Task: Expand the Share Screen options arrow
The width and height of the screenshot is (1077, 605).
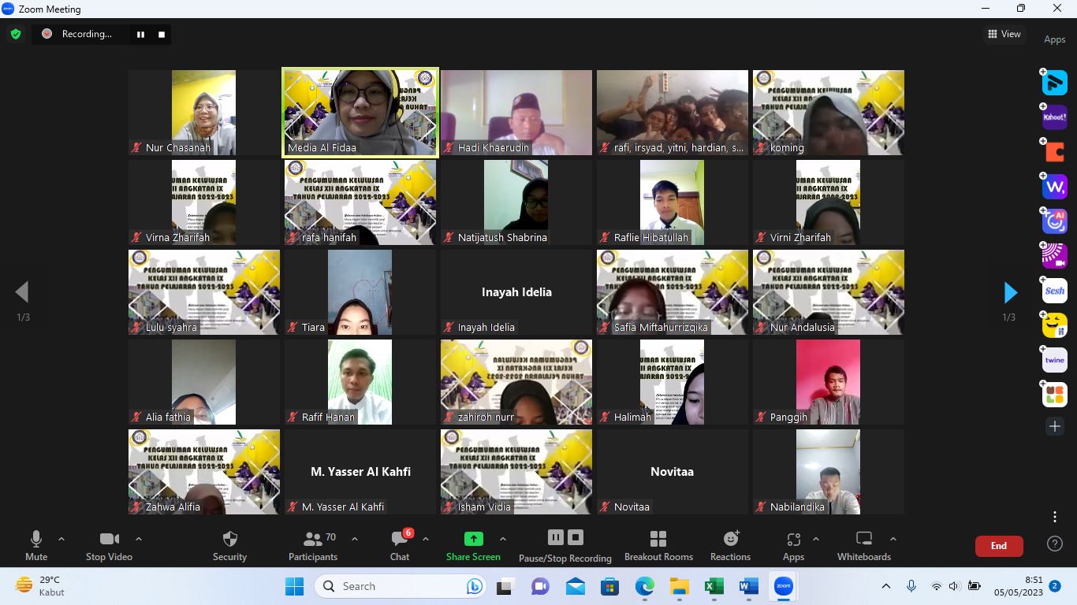Action: pos(503,540)
